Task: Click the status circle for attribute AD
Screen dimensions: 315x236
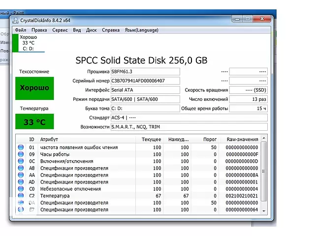Action: (21, 182)
